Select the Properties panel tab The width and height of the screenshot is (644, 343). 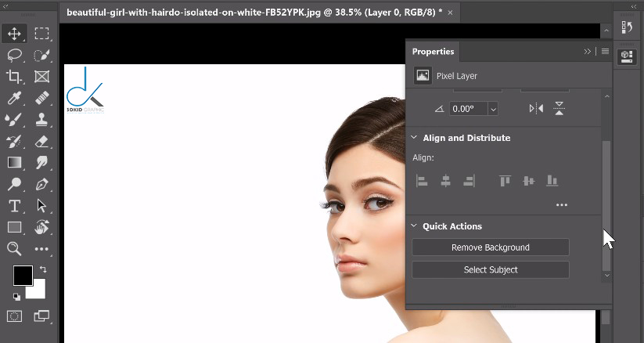point(433,52)
